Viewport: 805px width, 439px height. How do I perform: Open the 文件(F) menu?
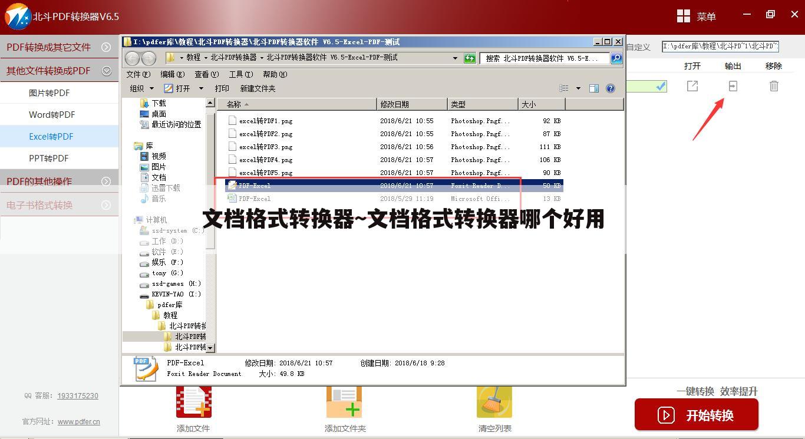138,74
